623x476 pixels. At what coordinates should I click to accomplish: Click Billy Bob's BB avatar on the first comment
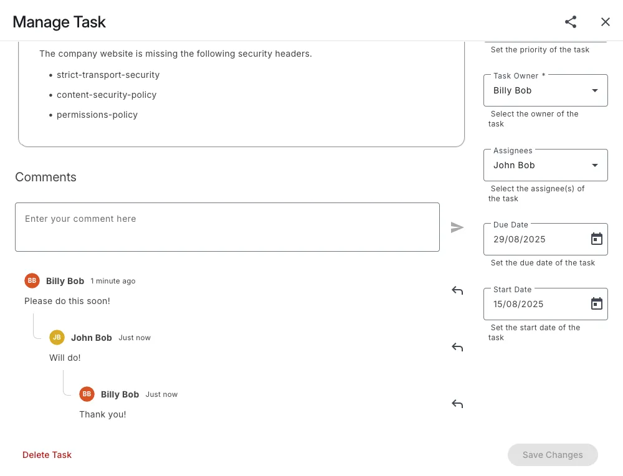pyautogui.click(x=32, y=280)
